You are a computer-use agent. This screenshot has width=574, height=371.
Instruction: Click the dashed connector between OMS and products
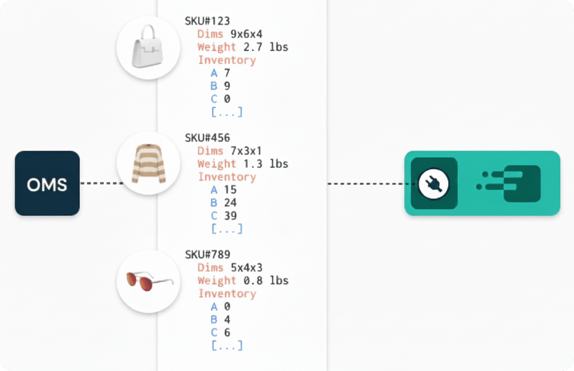coord(102,183)
